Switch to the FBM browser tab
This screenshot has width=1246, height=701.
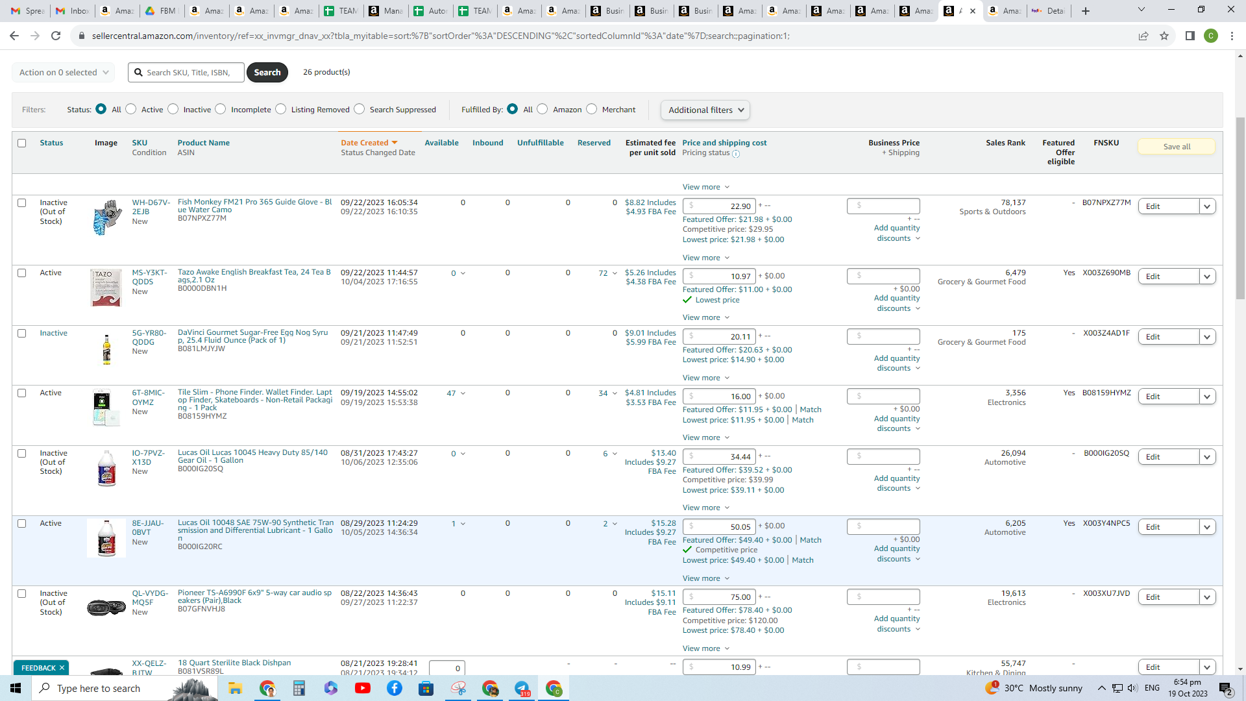(x=161, y=10)
